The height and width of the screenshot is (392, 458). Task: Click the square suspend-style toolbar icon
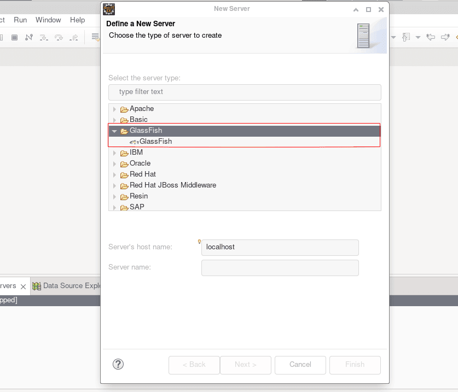pyautogui.click(x=14, y=37)
